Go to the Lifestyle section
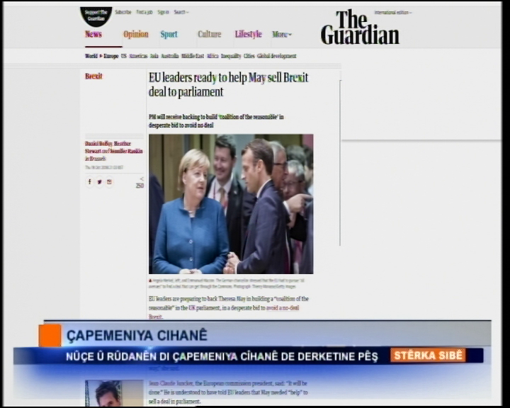Image resolution: width=510 pixels, height=408 pixels. click(248, 34)
